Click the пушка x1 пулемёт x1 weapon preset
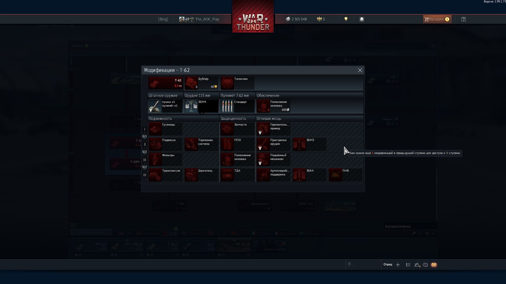506x284 pixels. pyautogui.click(x=166, y=106)
